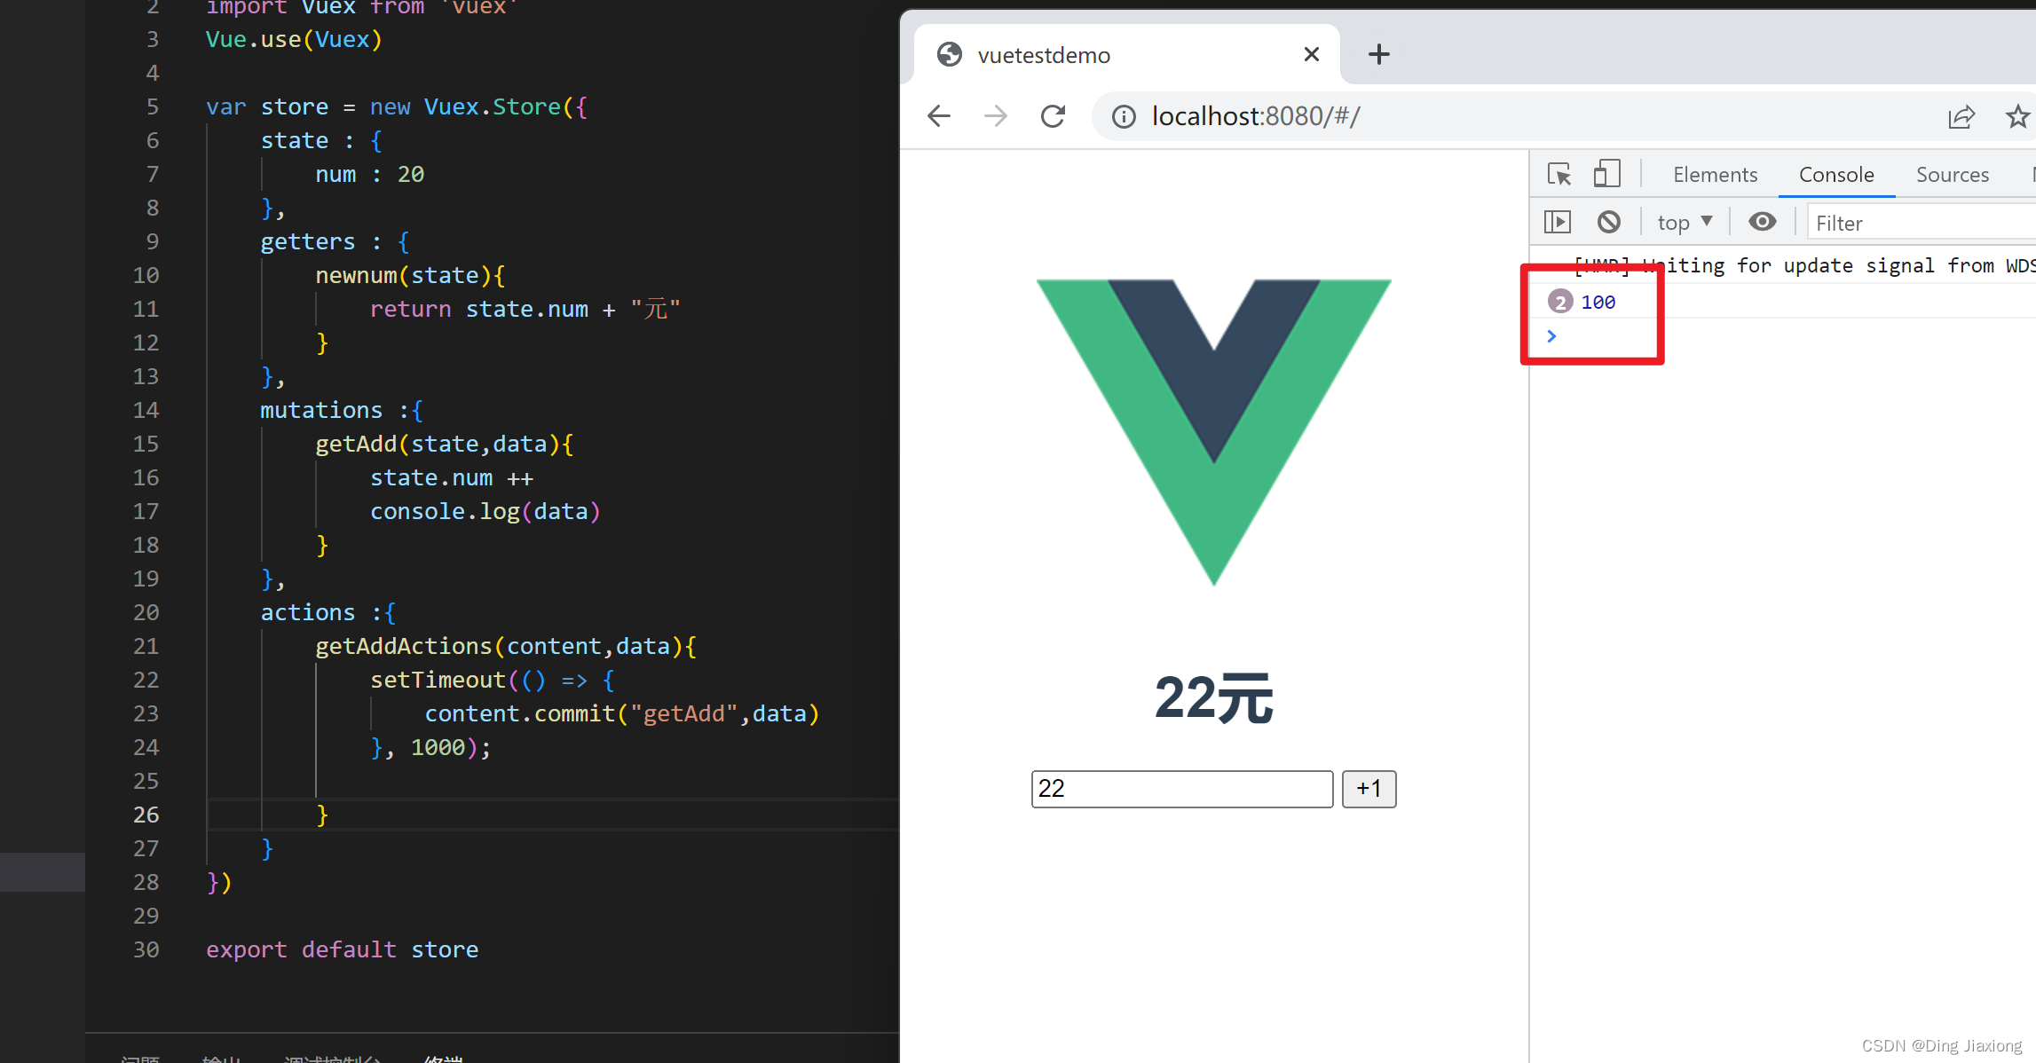Click 'actions' keyword in code
Screen dimensions: 2036x1063
(x=307, y=612)
